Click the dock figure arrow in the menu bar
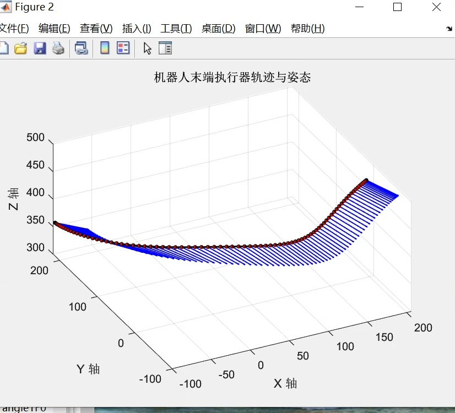This screenshot has height=413, width=455. 449,29
